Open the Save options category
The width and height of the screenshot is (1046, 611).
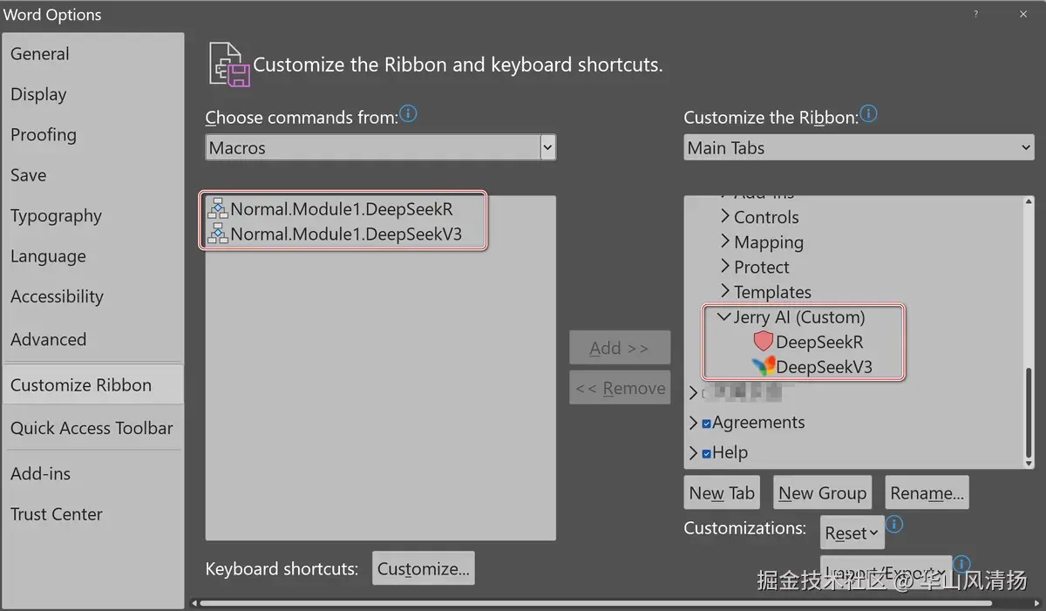[x=92, y=175]
